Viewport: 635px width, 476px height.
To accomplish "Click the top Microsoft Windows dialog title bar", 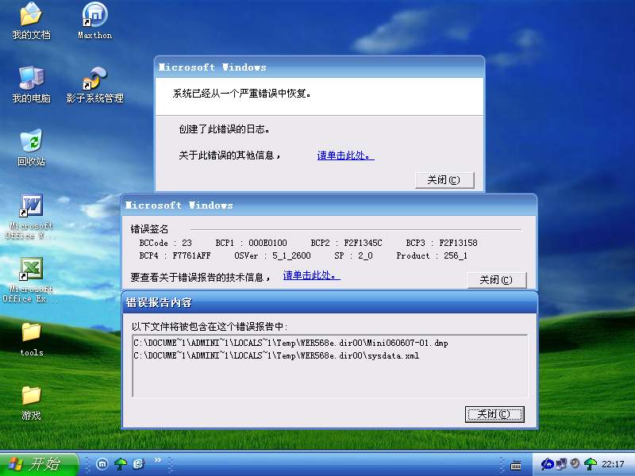I will point(320,67).
